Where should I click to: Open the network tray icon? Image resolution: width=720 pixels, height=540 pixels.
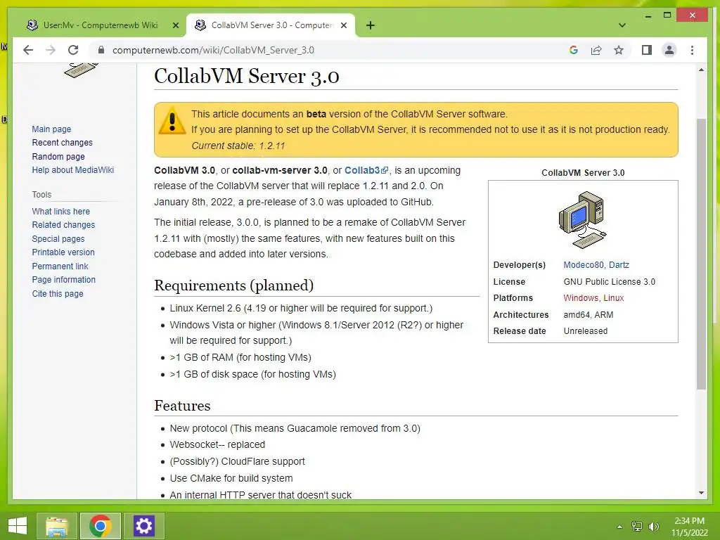(x=637, y=526)
